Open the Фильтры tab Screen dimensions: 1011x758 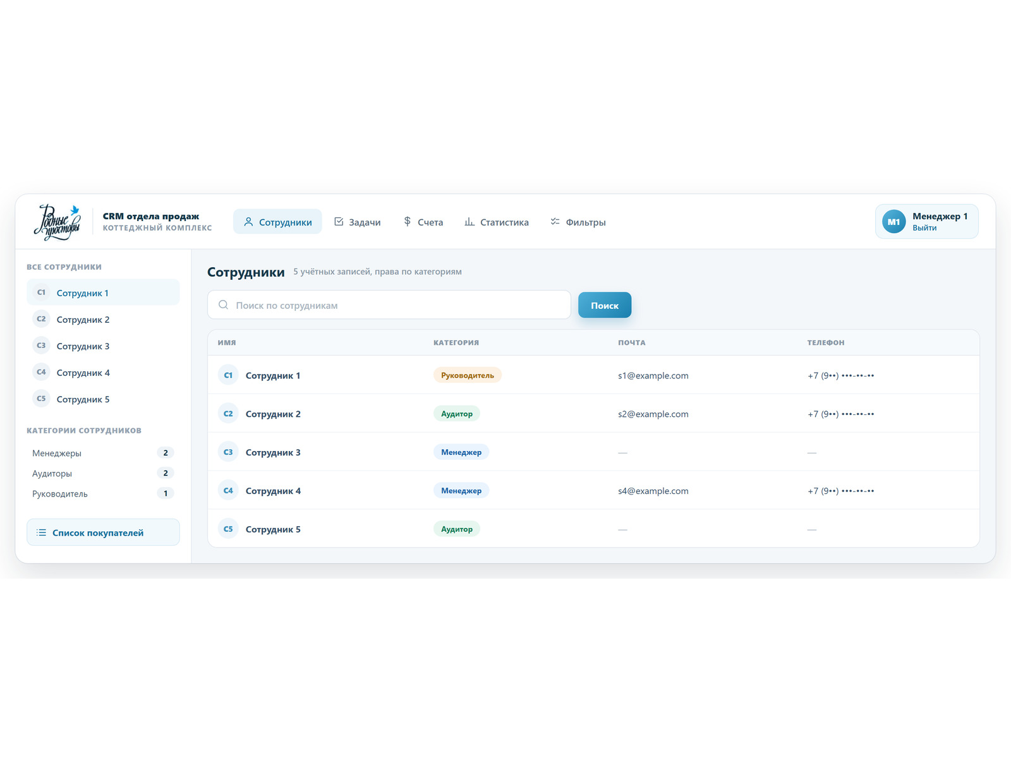click(x=578, y=222)
